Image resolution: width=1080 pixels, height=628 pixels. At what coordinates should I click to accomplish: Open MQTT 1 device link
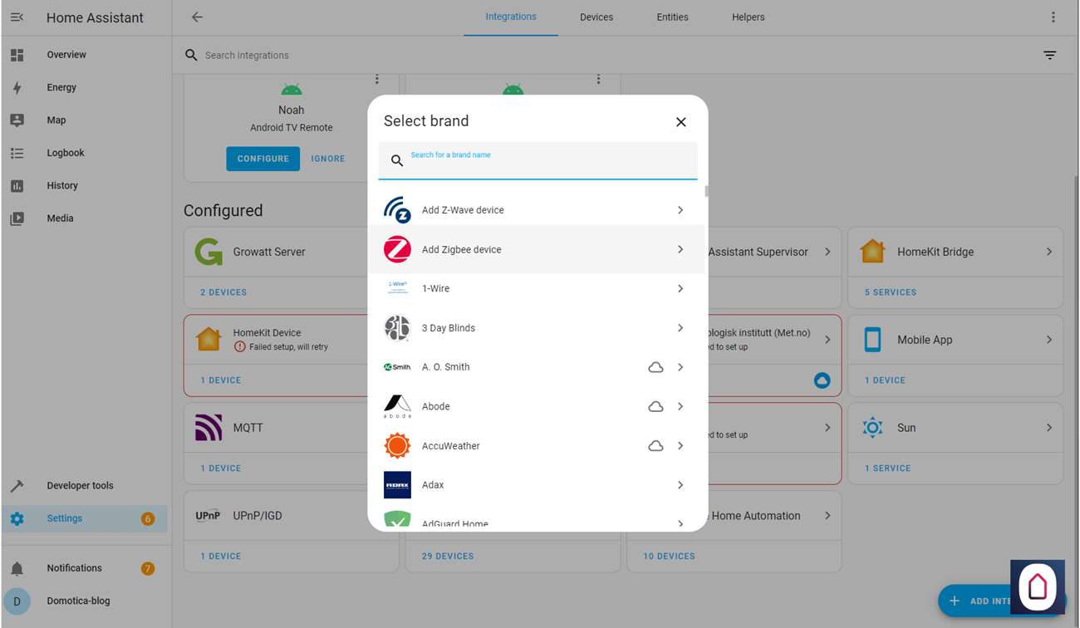point(220,469)
